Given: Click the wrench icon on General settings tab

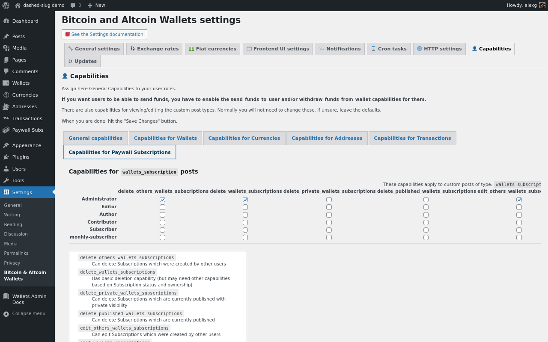Looking at the screenshot, I should point(71,49).
